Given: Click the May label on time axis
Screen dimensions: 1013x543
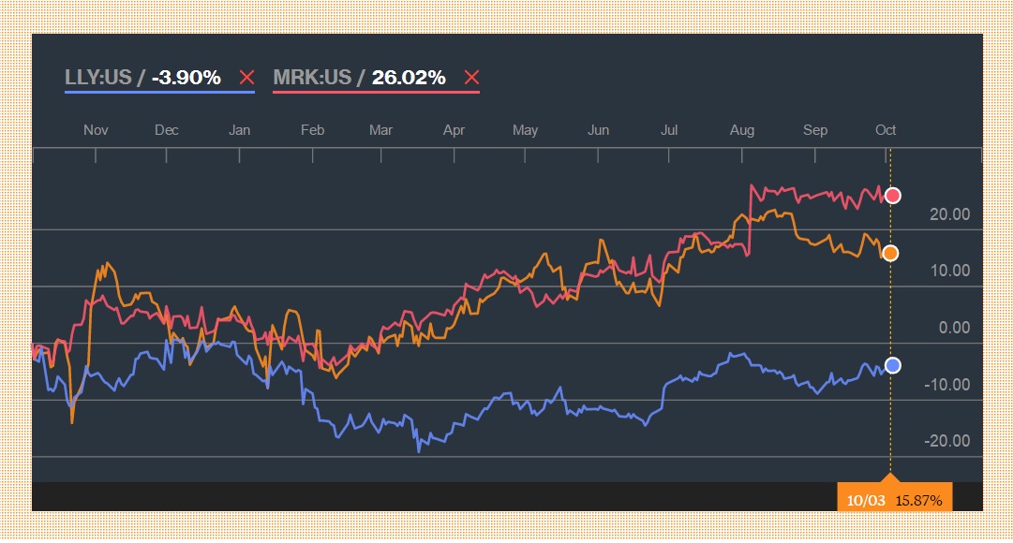Looking at the screenshot, I should pyautogui.click(x=525, y=130).
